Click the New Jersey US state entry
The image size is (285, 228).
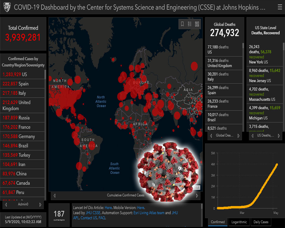point(265,75)
